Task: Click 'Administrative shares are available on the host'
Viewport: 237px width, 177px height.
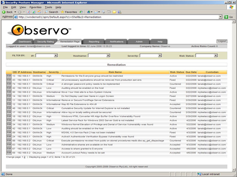Action: 87,145
